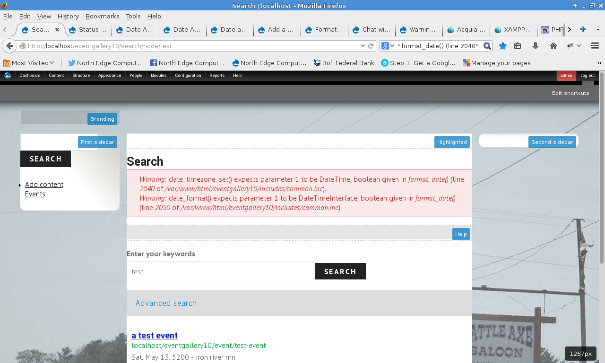Click the Drupal home icon in admin bar

(8, 76)
